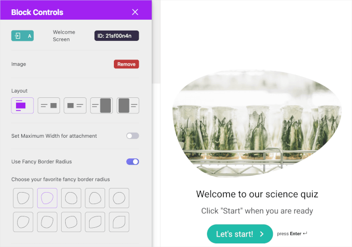Click the block ID 21sf00n4n badge

coord(116,36)
